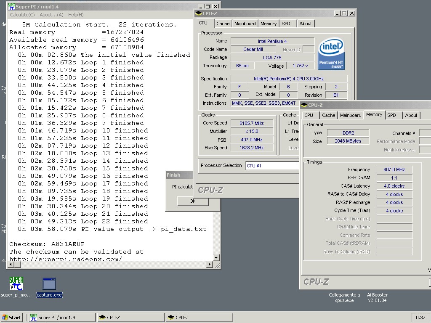The width and height of the screenshot is (431, 323).
Task: Click the Cycle Time (Tras) value 4 clocks
Action: pos(394,211)
